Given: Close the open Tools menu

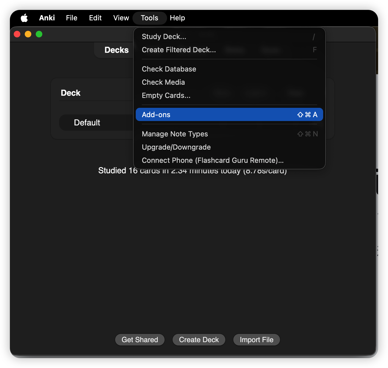Looking at the screenshot, I should pos(149,18).
